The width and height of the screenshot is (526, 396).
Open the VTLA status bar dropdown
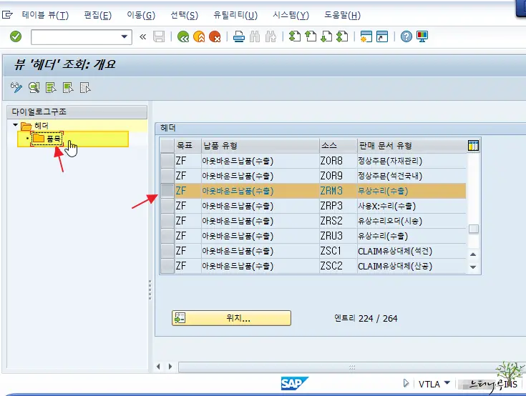pyautogui.click(x=447, y=382)
